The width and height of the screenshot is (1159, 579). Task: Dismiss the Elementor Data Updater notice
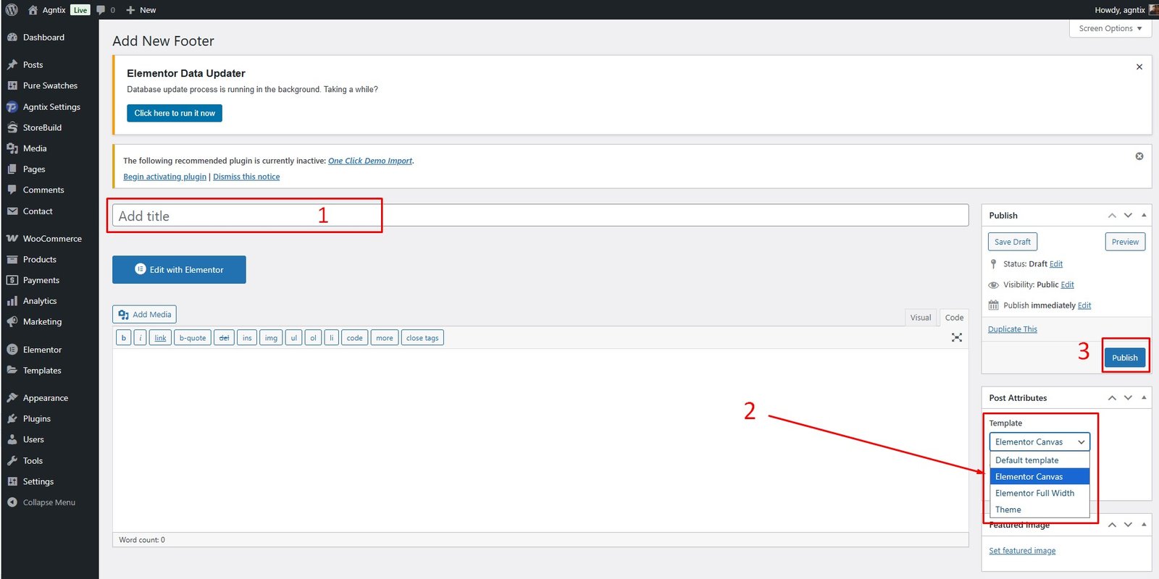(x=1139, y=67)
